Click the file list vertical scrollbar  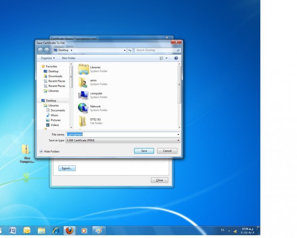[179, 84]
